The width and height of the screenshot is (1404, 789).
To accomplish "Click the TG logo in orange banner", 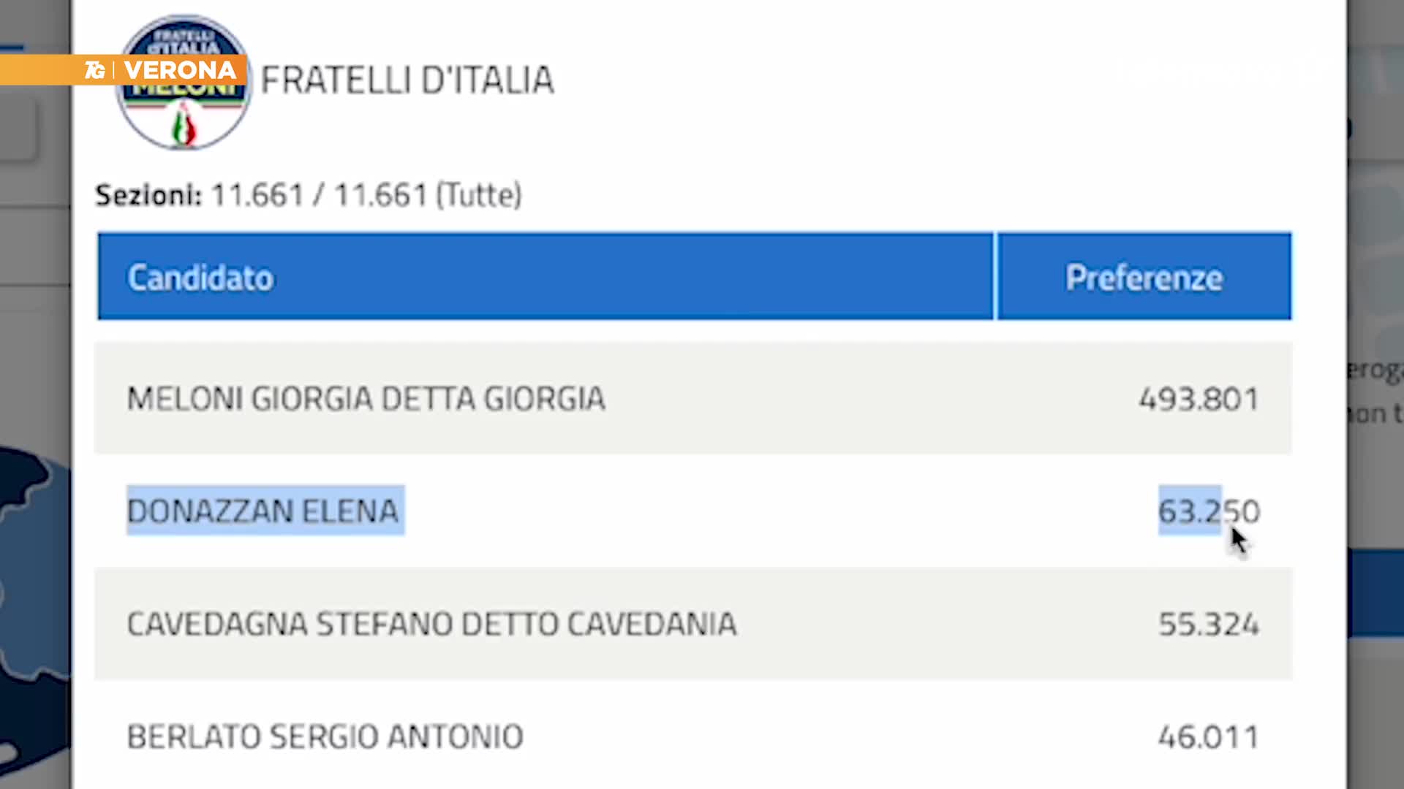I will coord(94,70).
